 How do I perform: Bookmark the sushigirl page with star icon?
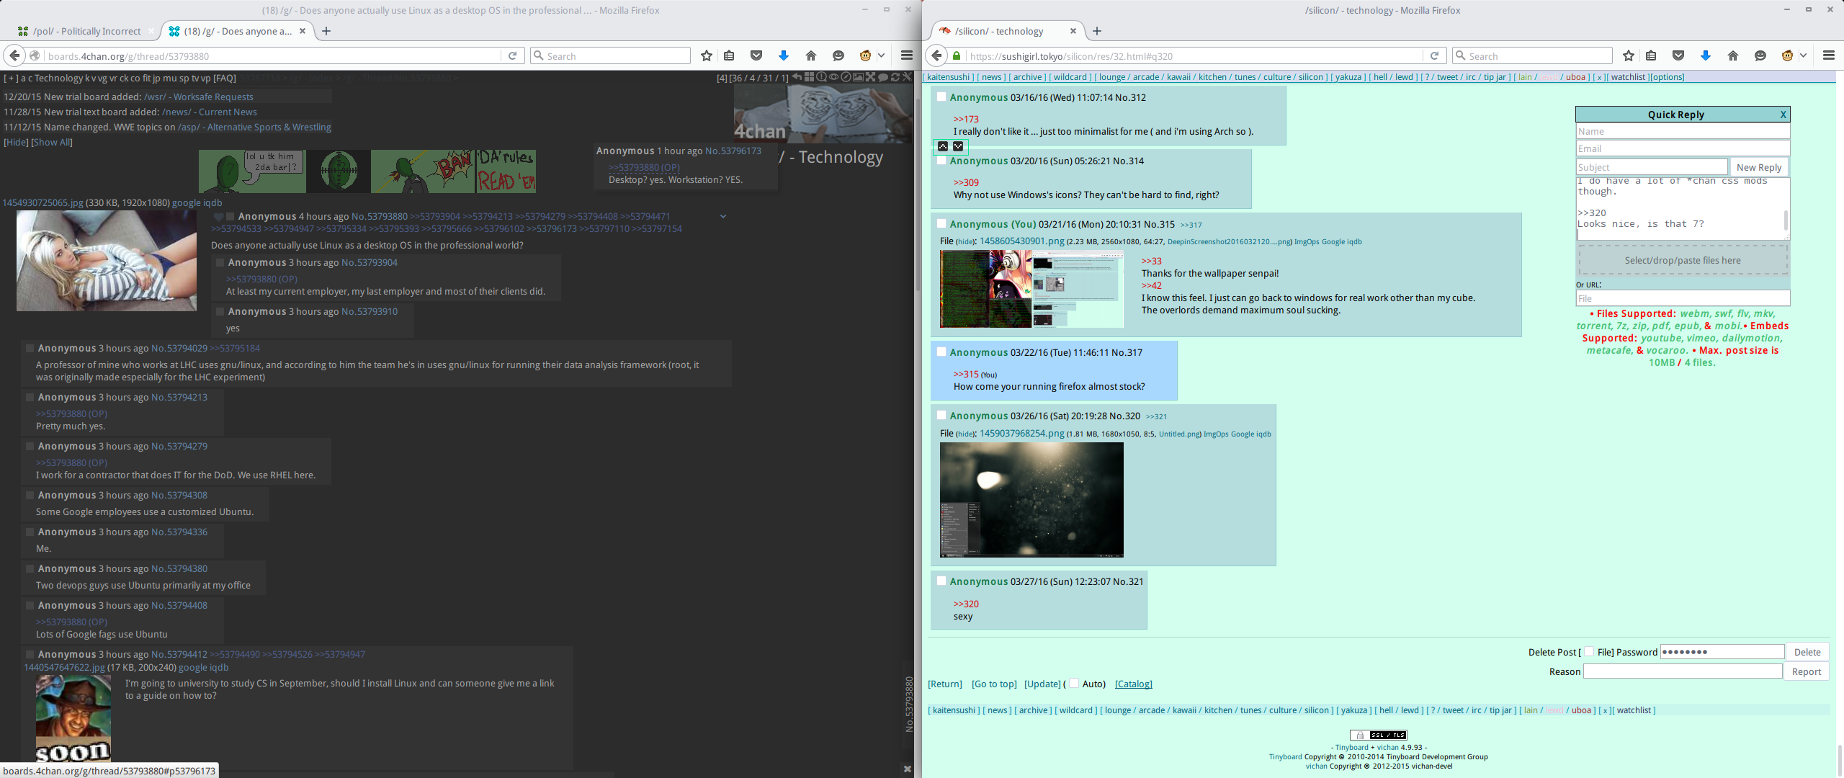(x=1628, y=55)
